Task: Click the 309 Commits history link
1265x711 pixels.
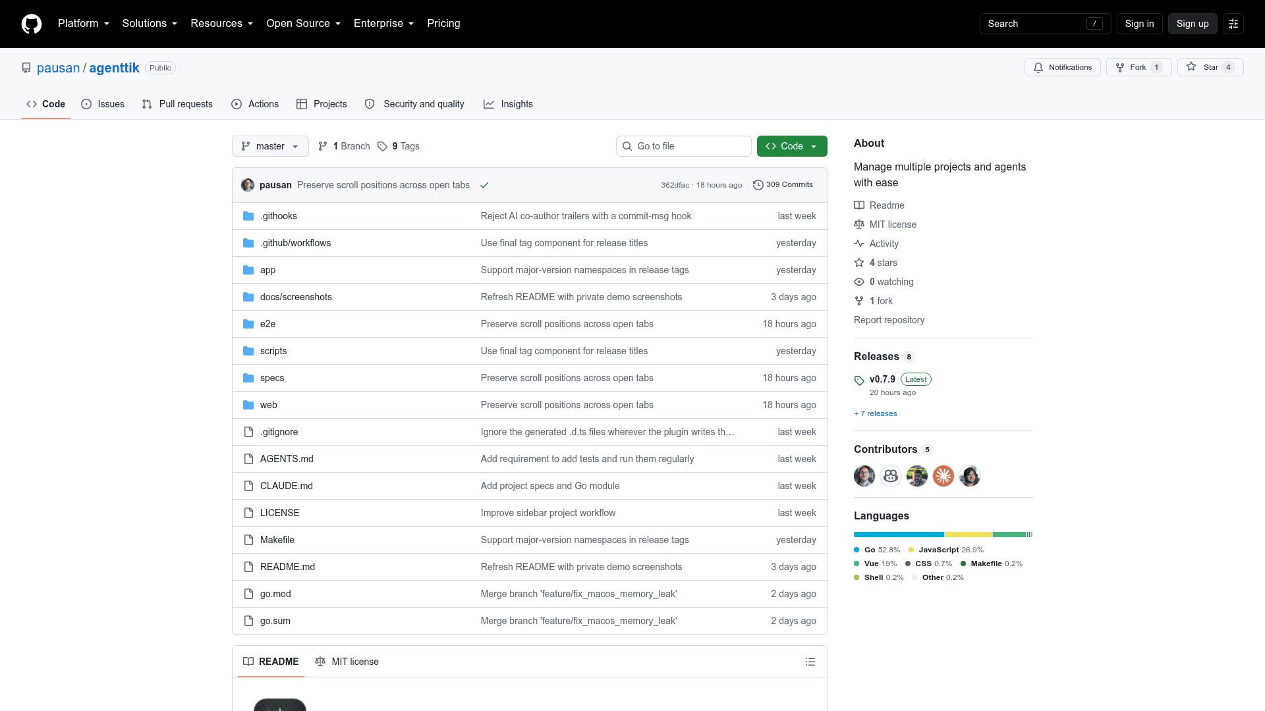Action: tap(783, 185)
